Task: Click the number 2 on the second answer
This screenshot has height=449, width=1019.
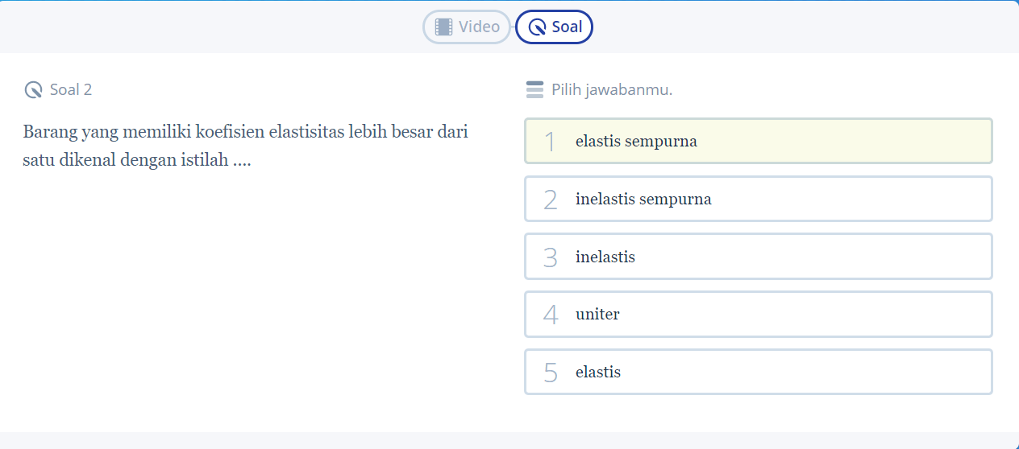Action: tap(551, 200)
